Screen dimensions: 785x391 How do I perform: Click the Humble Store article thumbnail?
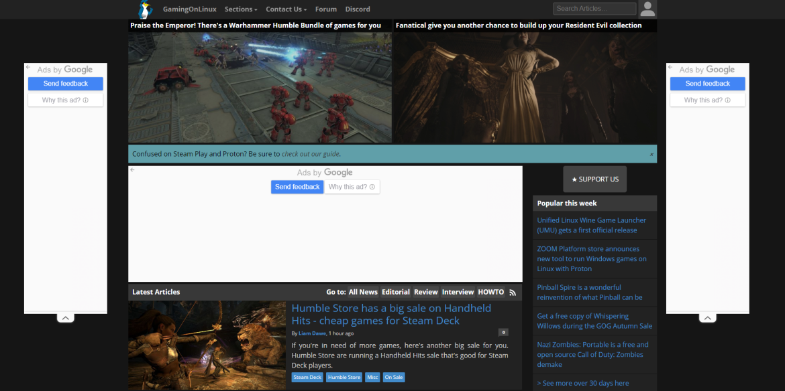207,345
